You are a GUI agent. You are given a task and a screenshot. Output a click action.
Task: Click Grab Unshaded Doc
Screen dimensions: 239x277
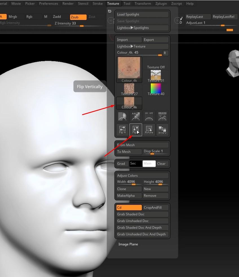(142, 221)
